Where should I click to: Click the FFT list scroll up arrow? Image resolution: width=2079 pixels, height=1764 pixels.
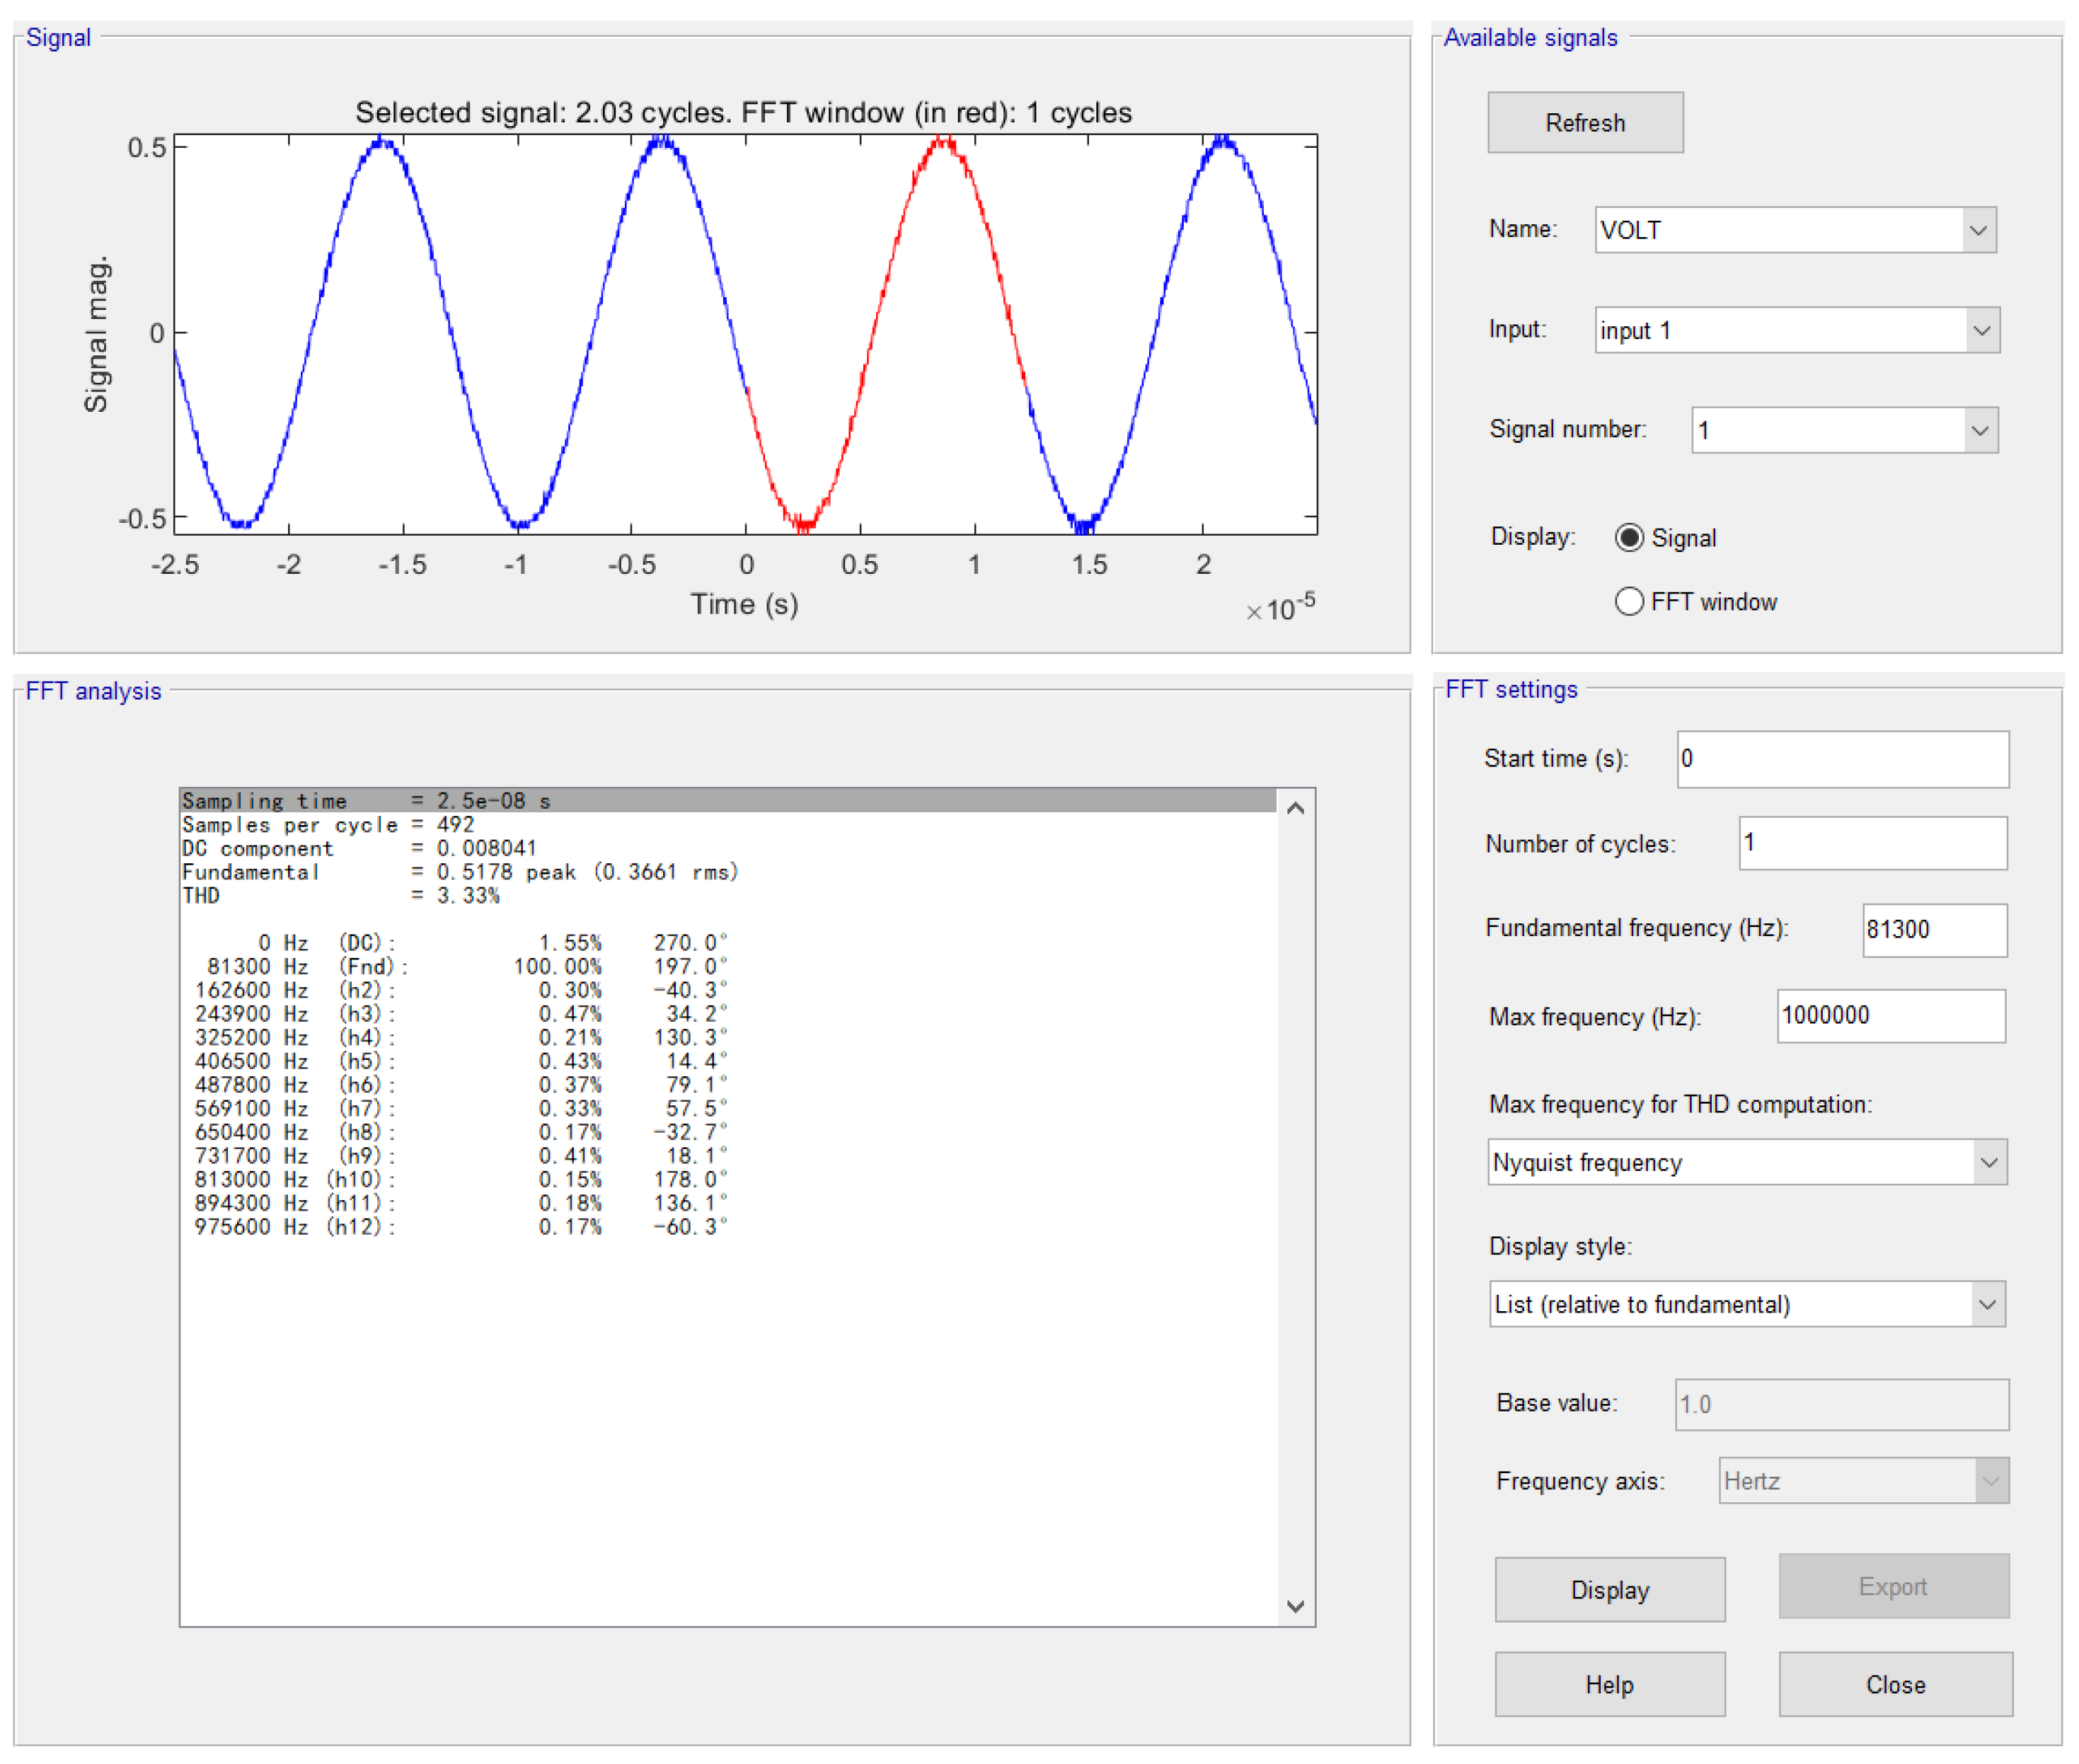click(1295, 808)
